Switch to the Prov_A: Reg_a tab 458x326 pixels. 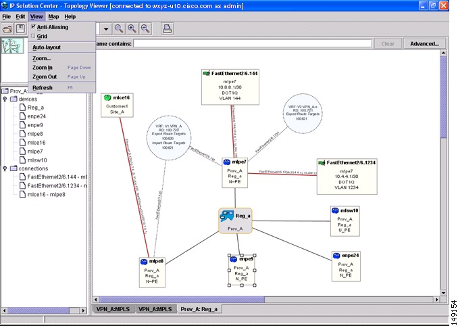pos(199,309)
